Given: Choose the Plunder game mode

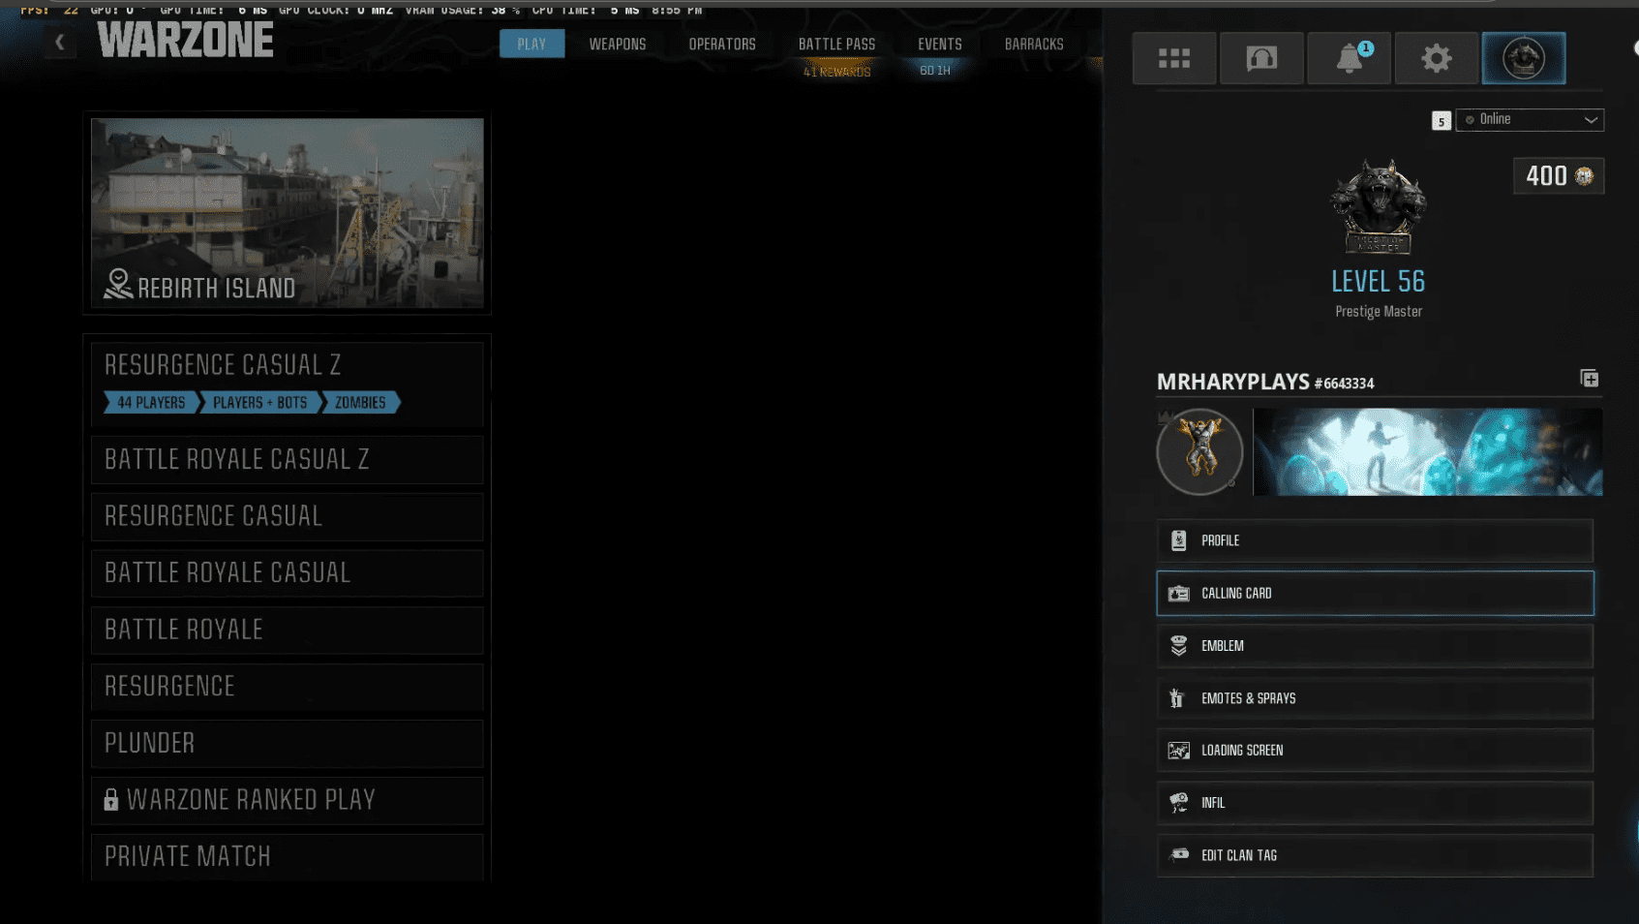Looking at the screenshot, I should pyautogui.click(x=287, y=744).
